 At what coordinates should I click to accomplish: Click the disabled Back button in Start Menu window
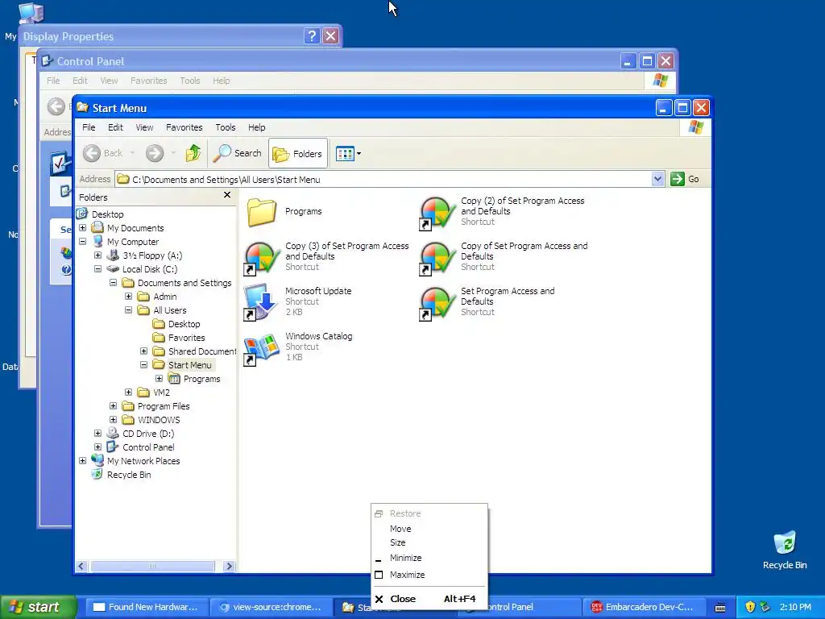pyautogui.click(x=103, y=153)
